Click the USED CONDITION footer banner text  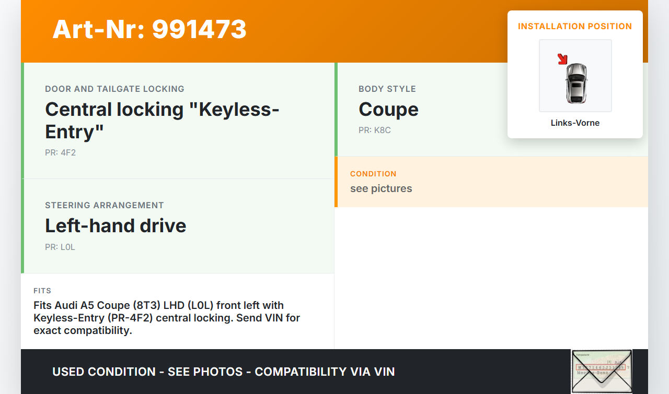point(223,372)
